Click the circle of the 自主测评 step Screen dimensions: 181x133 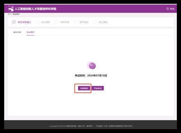(x=37, y=22)
